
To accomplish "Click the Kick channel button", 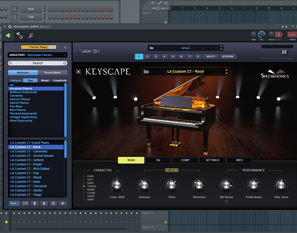I will click(x=31, y=9).
